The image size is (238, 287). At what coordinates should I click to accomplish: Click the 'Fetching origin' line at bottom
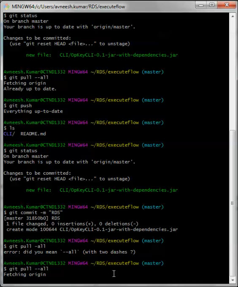25,274
